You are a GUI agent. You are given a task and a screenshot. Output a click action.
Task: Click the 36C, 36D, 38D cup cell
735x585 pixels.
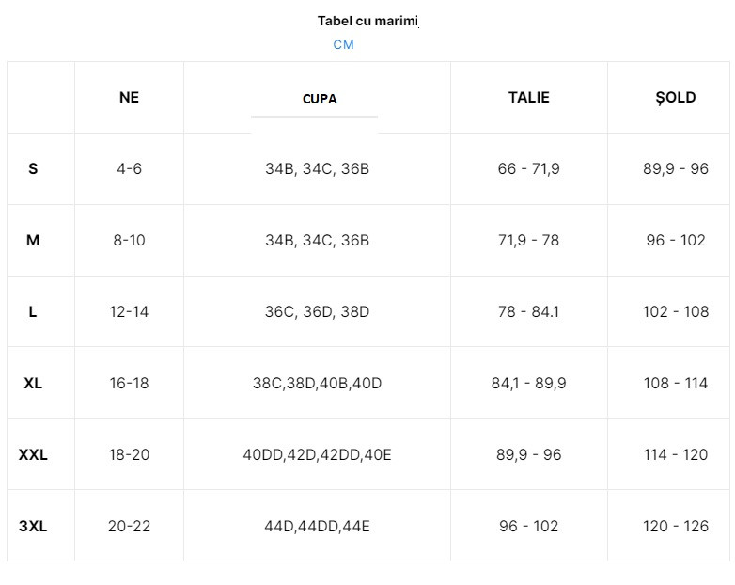(317, 311)
